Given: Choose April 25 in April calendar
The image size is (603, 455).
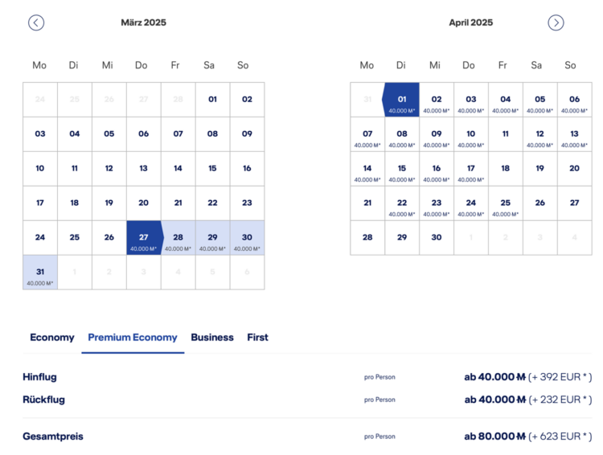Looking at the screenshot, I should pyautogui.click(x=506, y=203).
